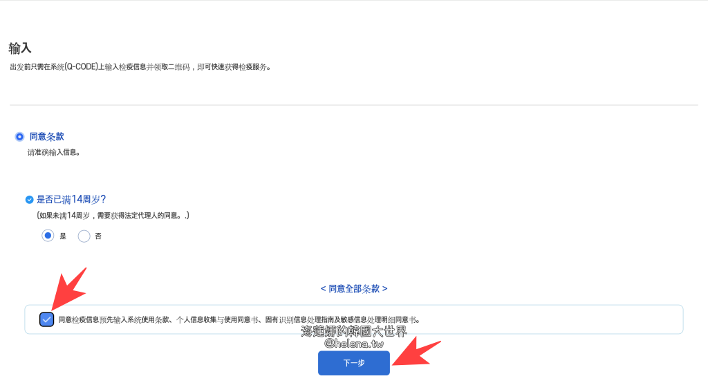The width and height of the screenshot is (708, 383).
Task: Click the 同意条款 section title
Action: [x=46, y=137]
